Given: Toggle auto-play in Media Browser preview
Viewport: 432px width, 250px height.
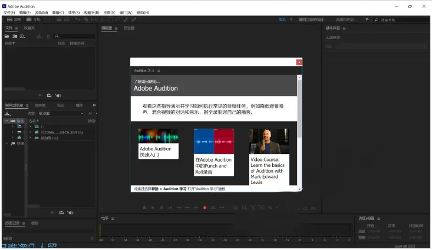Looking at the screenshot, I should pyautogui.click(x=70, y=213).
